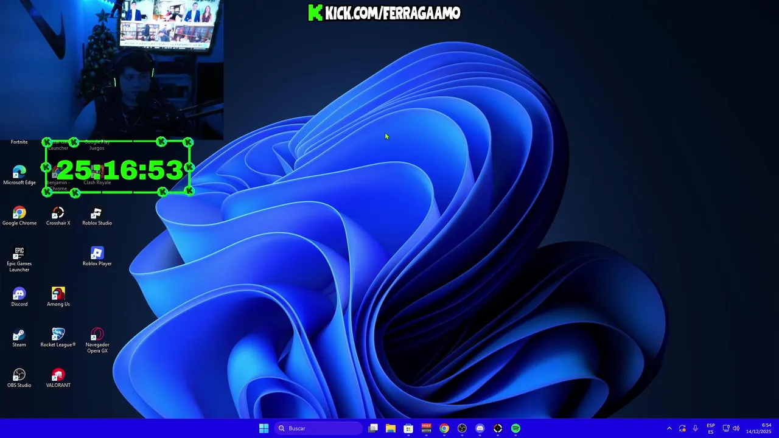Open Navegador Opera GX shortcut

[97, 341]
